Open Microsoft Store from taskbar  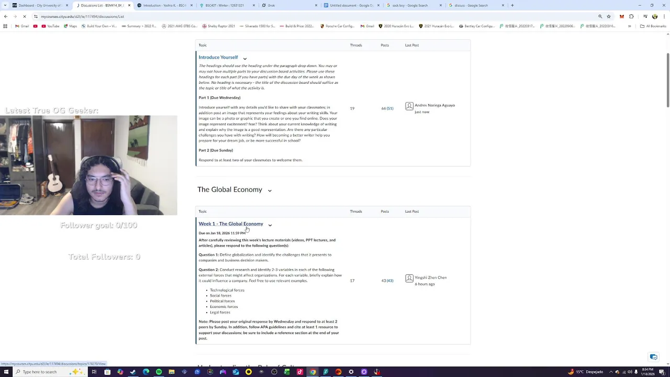click(107, 372)
